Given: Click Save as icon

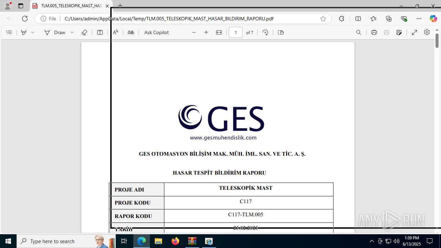Looking at the screenshot, I should pos(399,32).
